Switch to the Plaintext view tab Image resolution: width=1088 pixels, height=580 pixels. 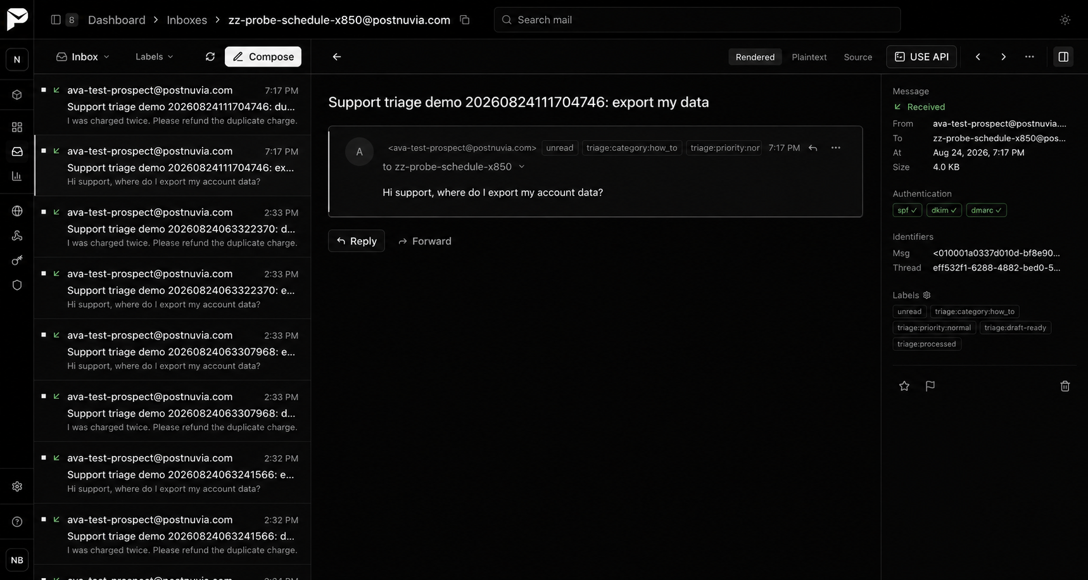[x=809, y=57]
